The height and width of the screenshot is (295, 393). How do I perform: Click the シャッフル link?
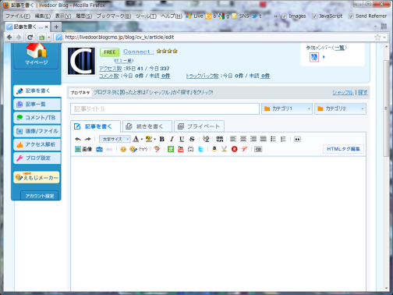coord(343,92)
